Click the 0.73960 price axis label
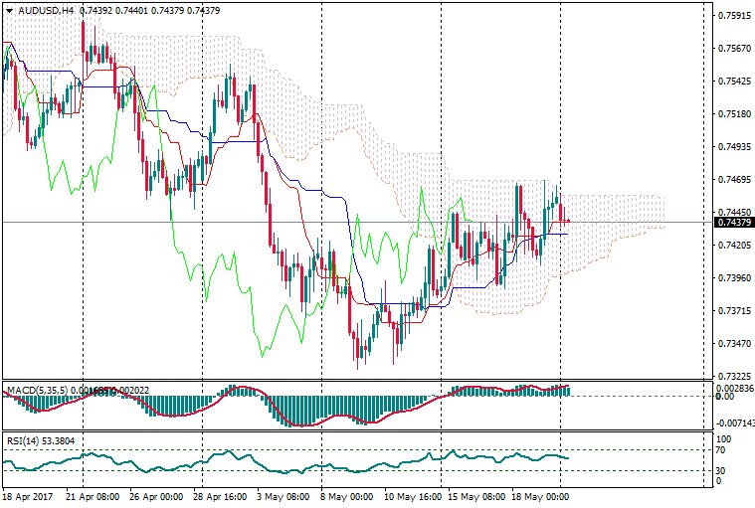This screenshot has height=508, width=755. click(x=733, y=278)
